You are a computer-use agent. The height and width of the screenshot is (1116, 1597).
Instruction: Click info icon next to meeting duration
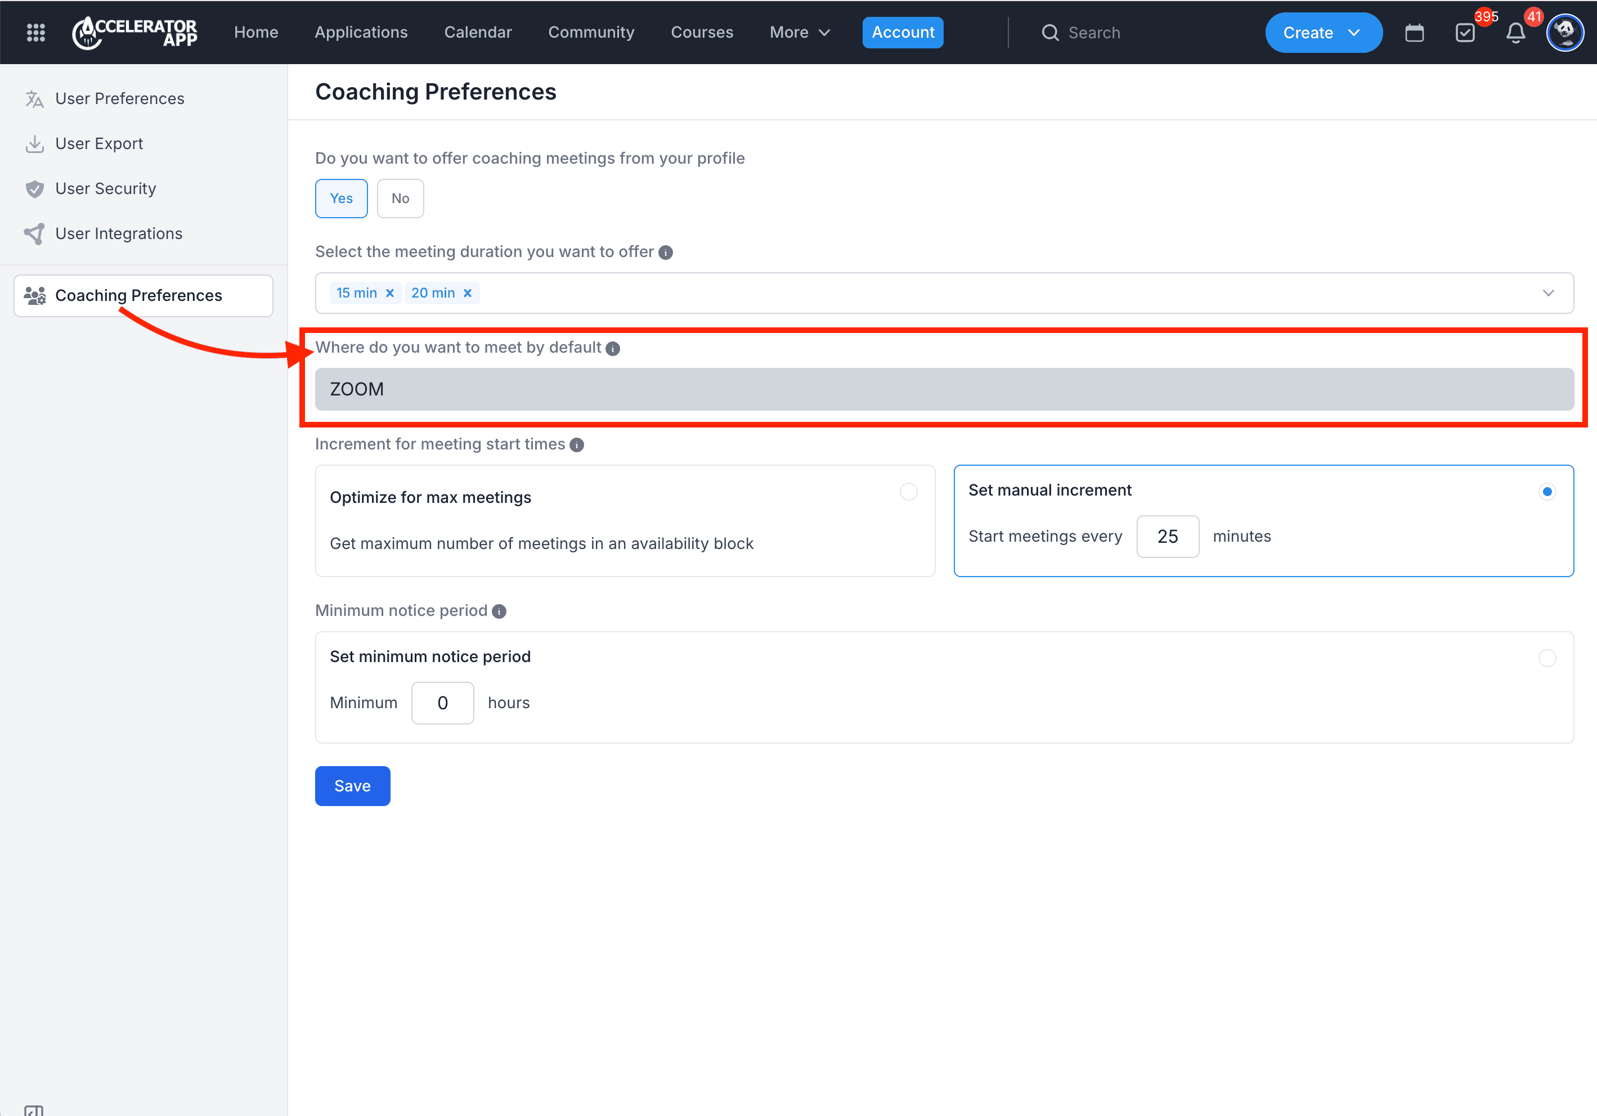pos(666,253)
